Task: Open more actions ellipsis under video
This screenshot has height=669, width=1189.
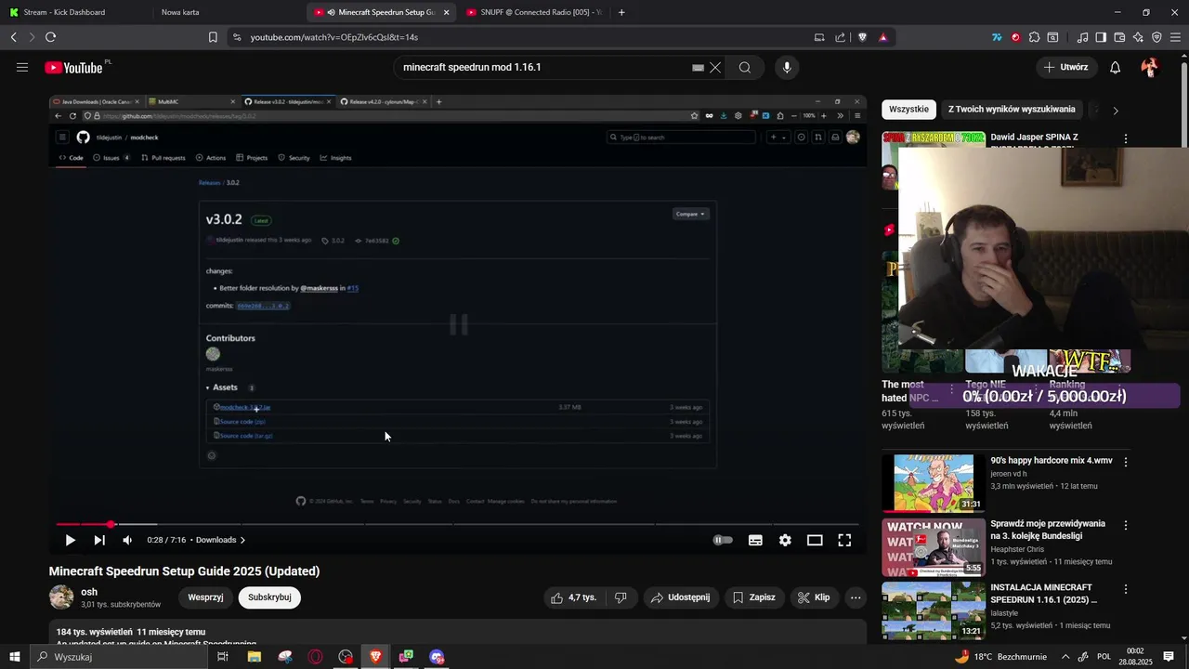Action: coord(856,597)
